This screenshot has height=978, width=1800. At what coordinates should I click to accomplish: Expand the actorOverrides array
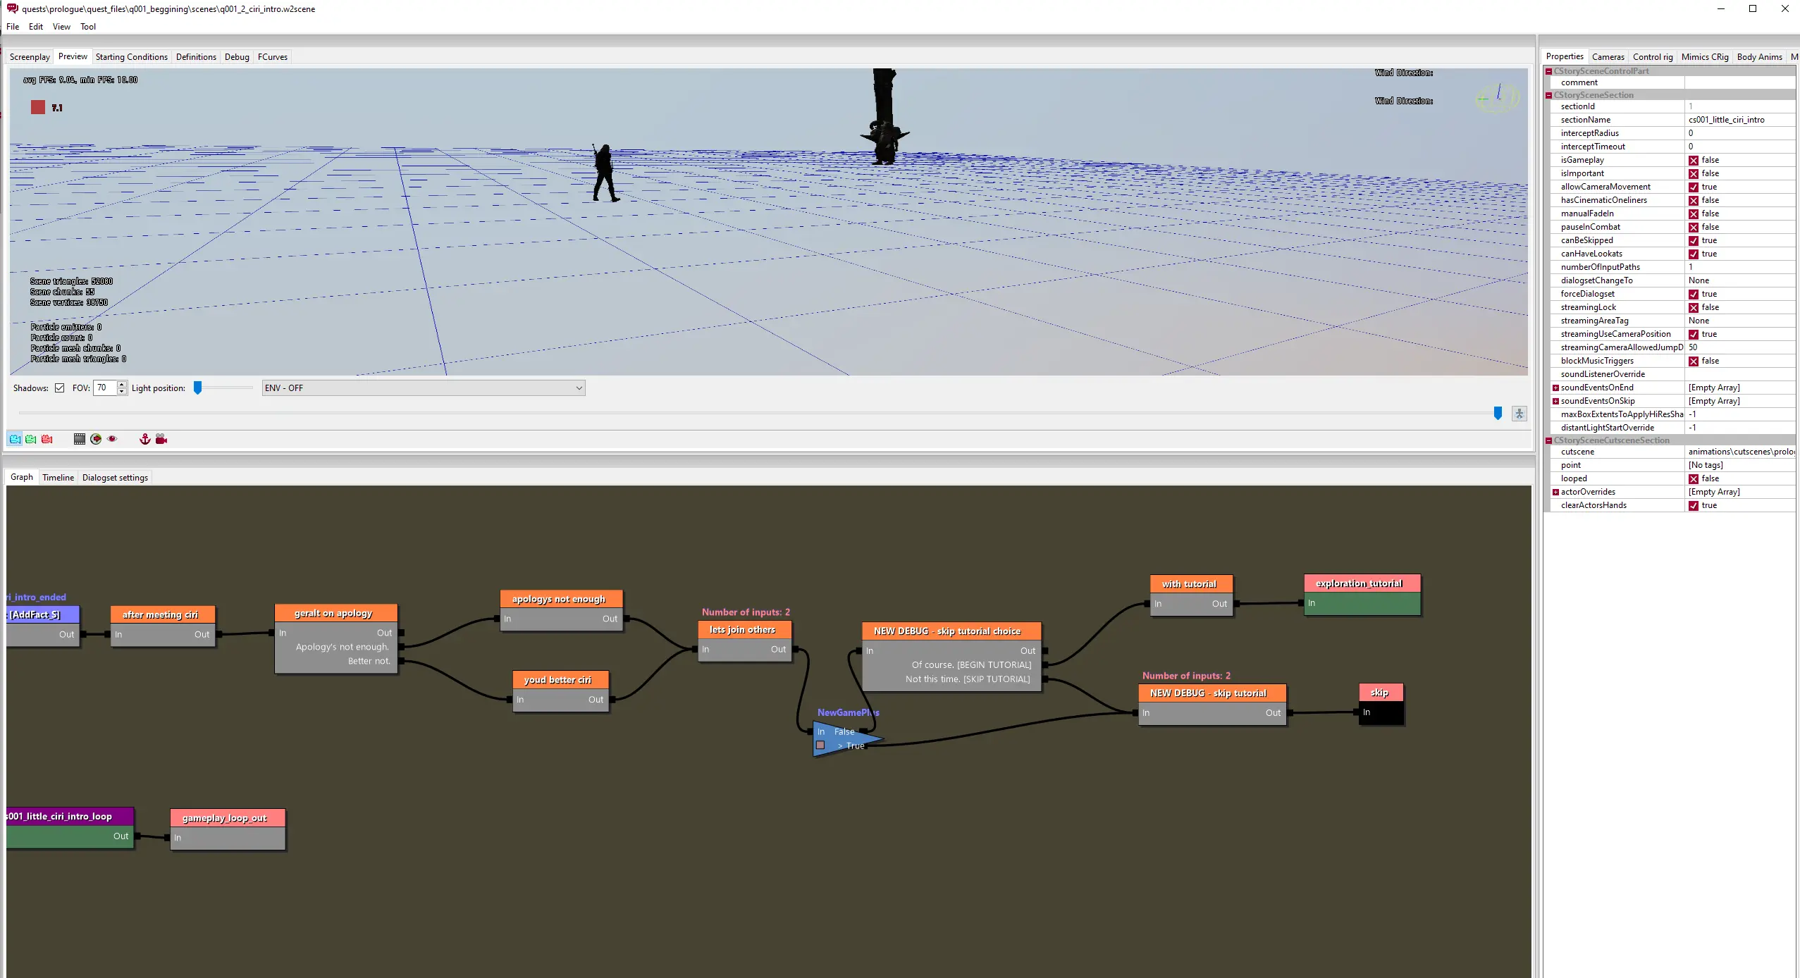click(1555, 492)
